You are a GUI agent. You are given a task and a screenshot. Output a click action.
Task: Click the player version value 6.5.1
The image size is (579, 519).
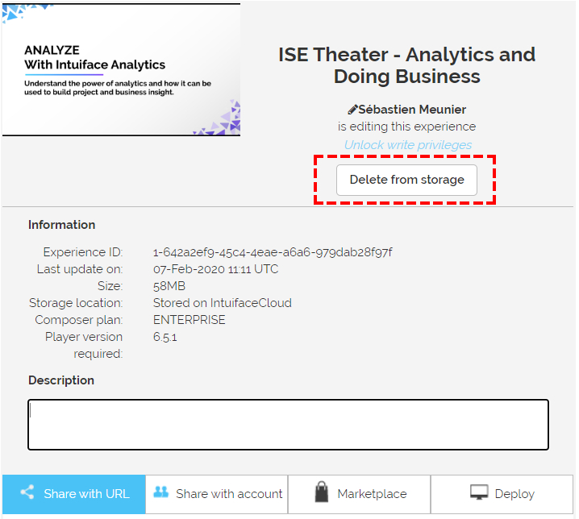165,337
